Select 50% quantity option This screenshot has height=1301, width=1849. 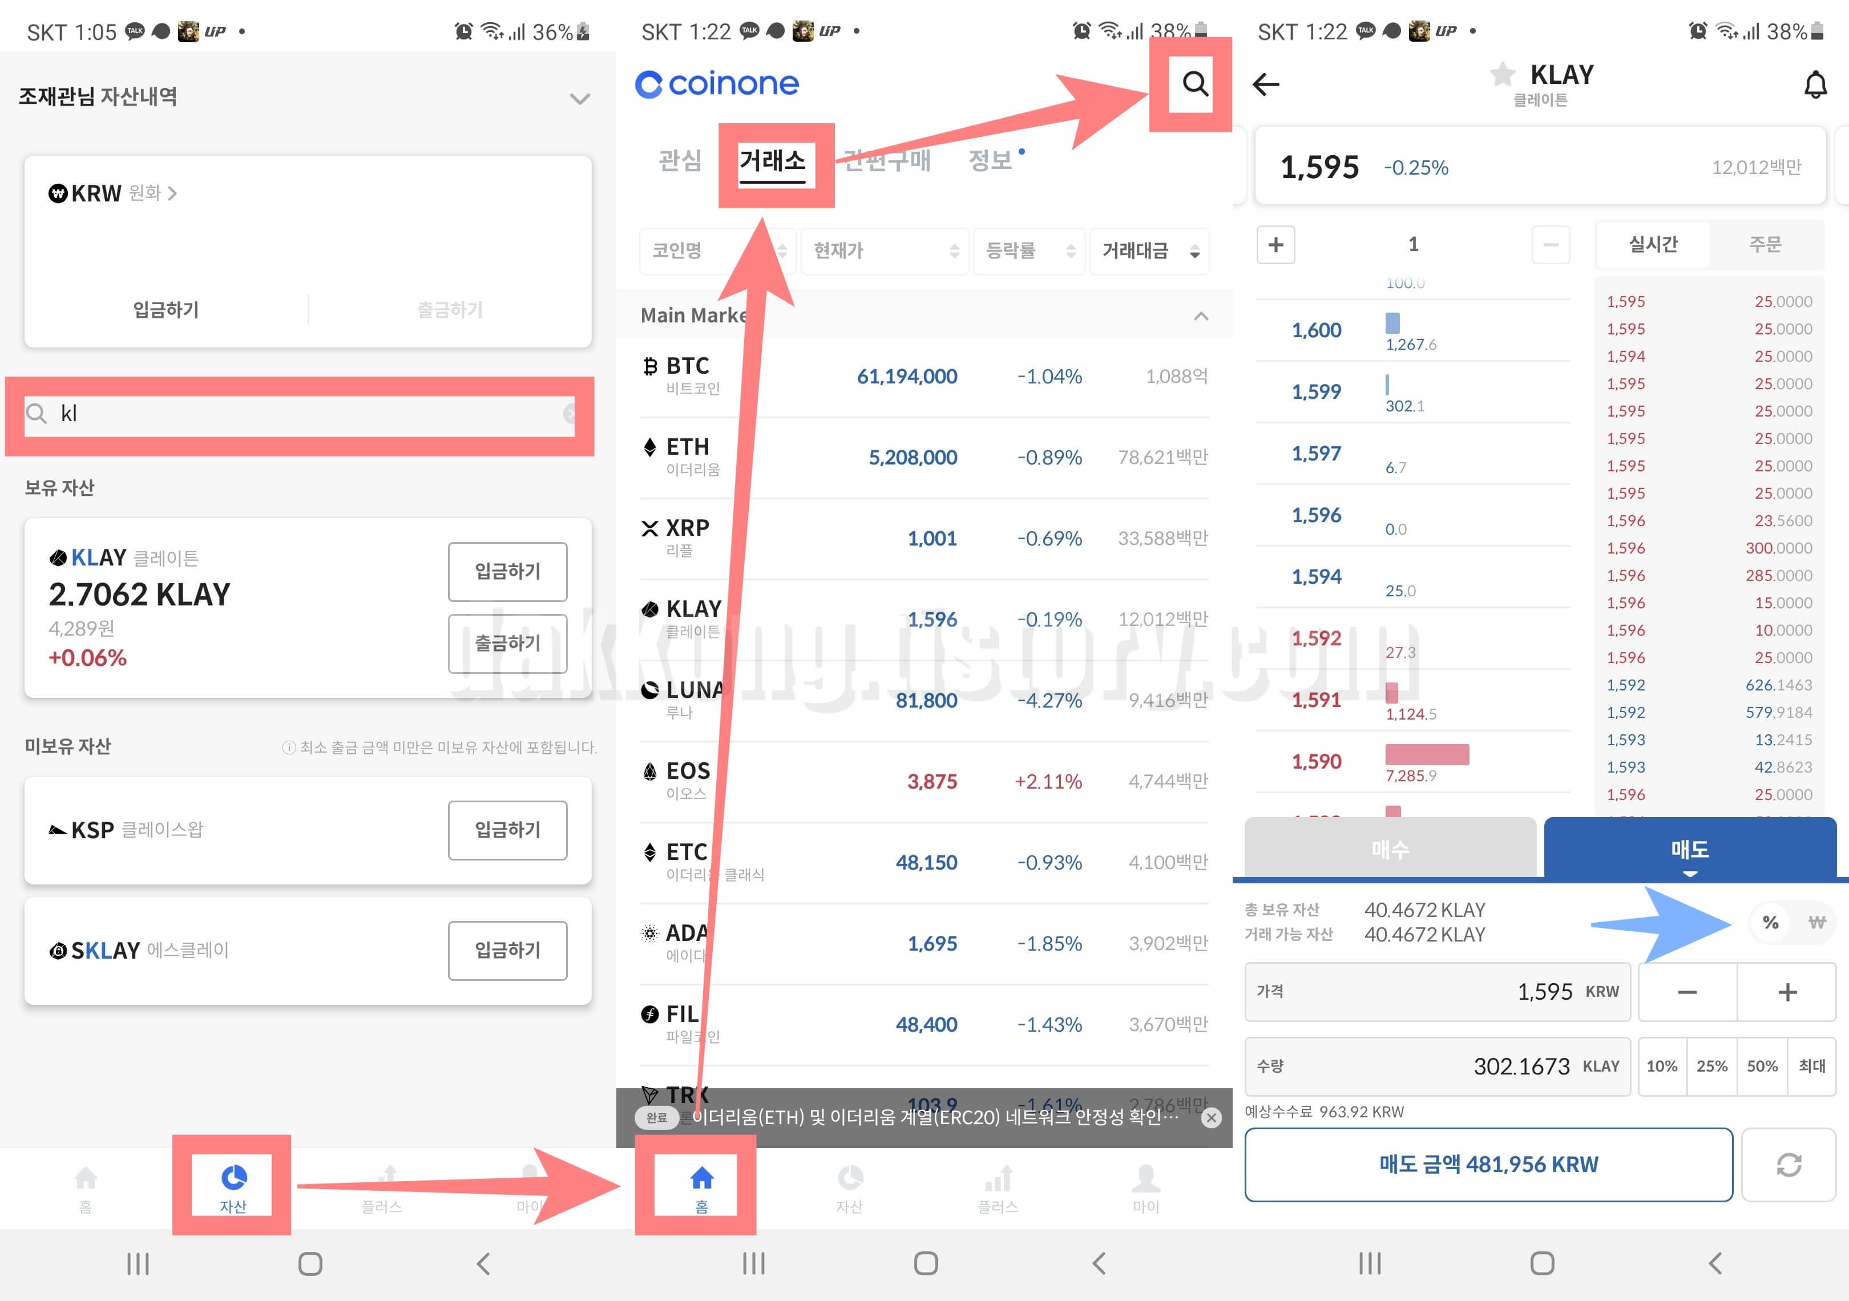pos(1762,1066)
